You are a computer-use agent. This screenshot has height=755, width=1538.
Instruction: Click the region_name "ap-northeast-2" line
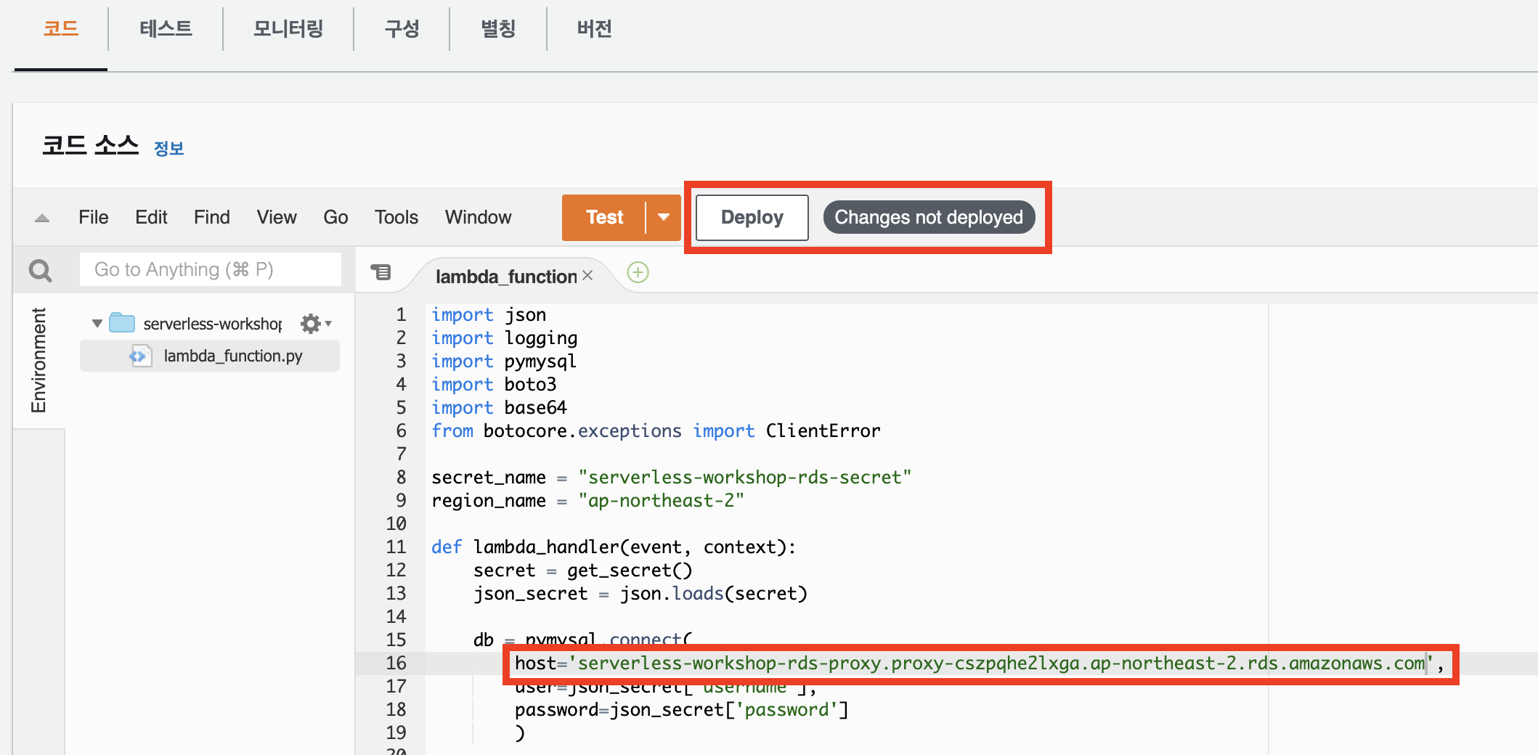click(587, 500)
